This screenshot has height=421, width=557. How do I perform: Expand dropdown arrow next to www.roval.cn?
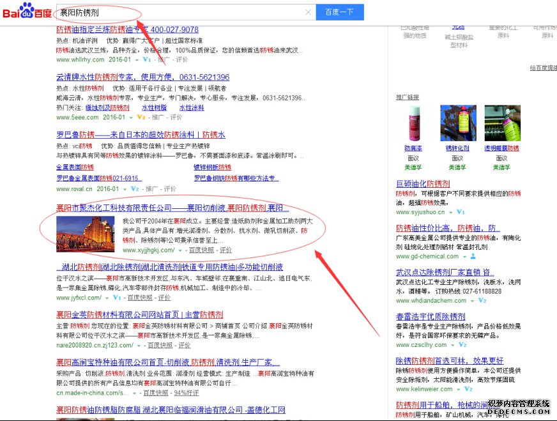click(125, 189)
